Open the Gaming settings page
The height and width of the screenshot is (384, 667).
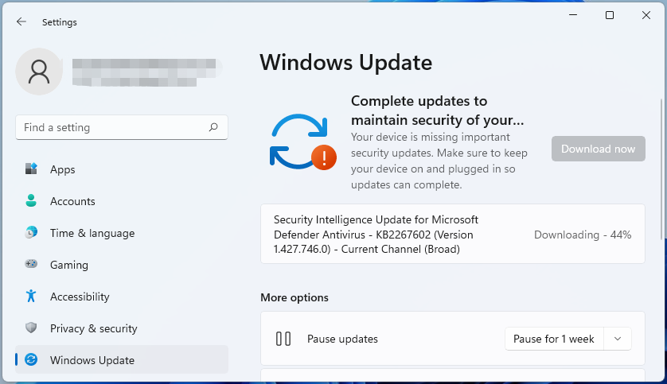69,265
